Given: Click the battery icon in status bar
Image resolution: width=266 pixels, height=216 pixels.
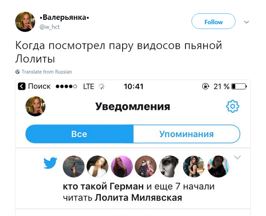Looking at the screenshot, I should [x=239, y=86].
